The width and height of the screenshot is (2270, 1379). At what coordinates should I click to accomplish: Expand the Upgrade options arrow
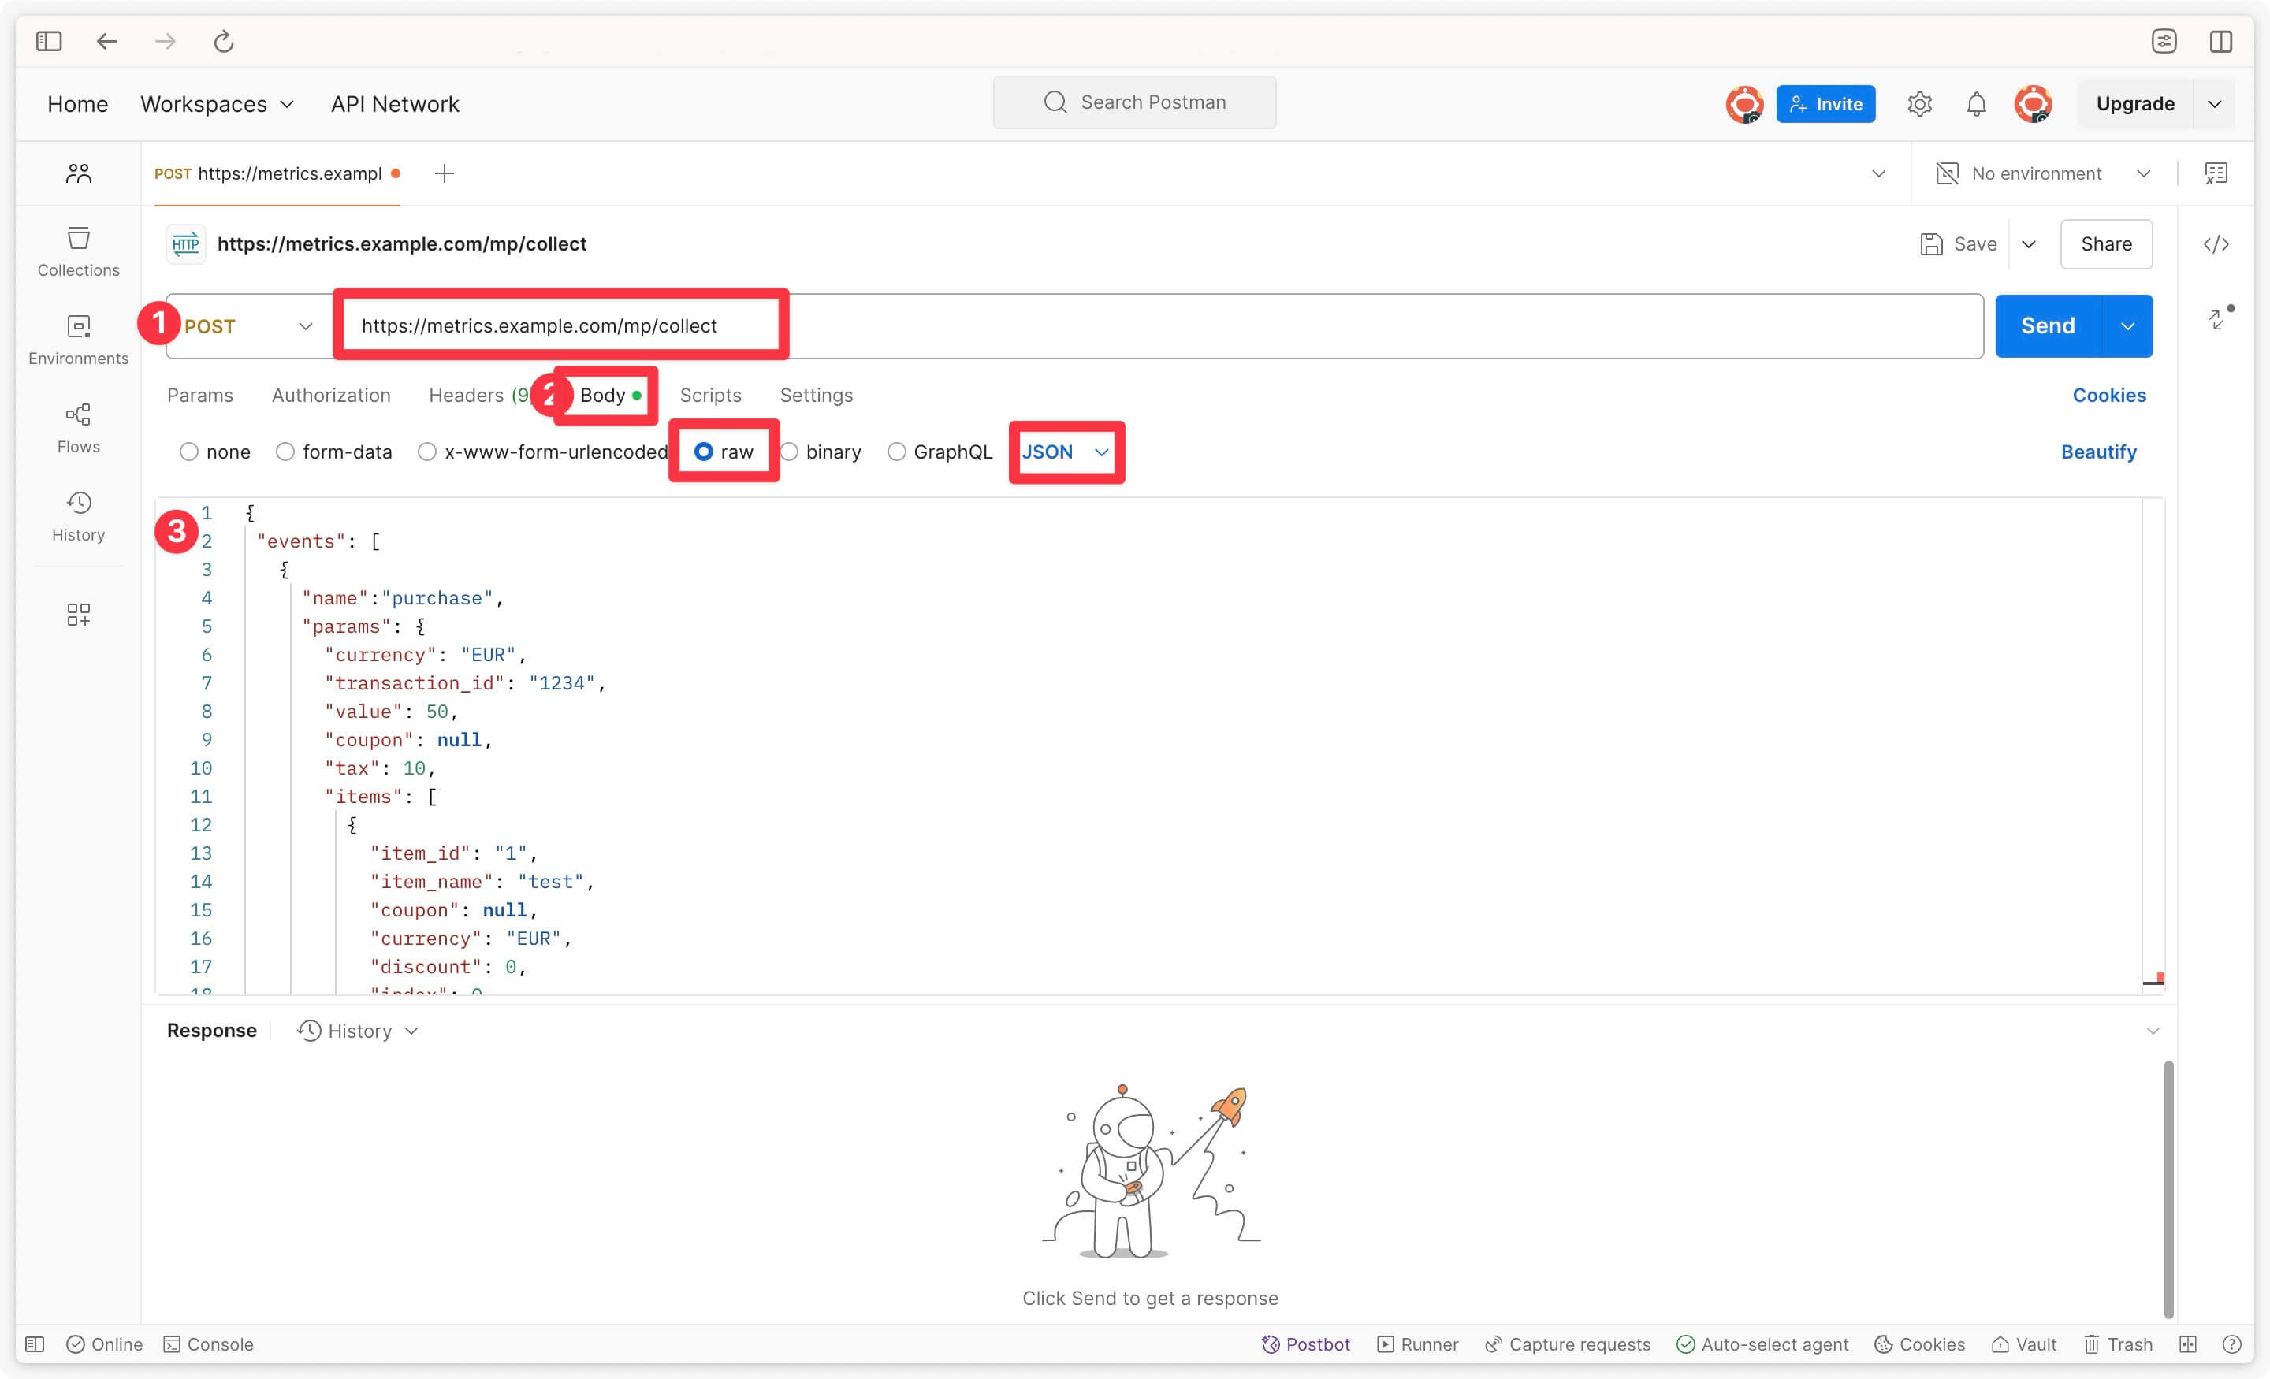2214,104
